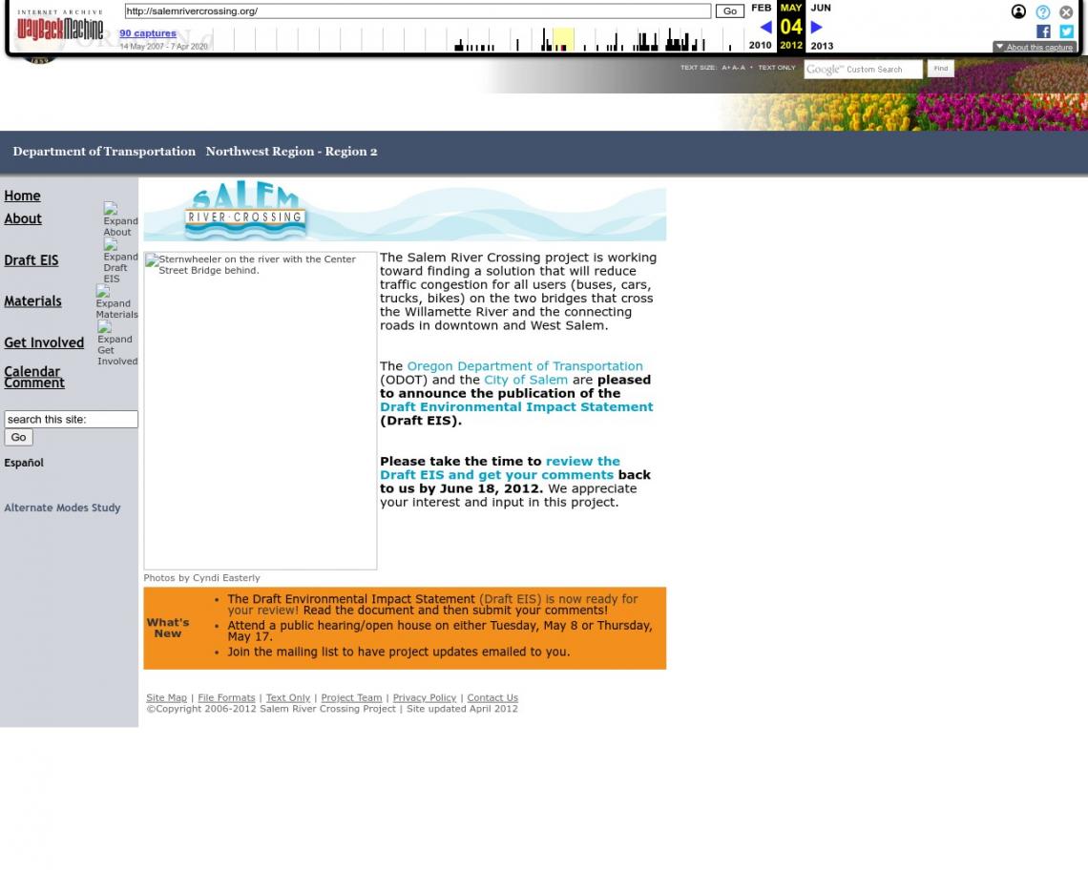This screenshot has height=870, width=1088.
Task: Open the Calendar menu item
Action: pos(31,371)
